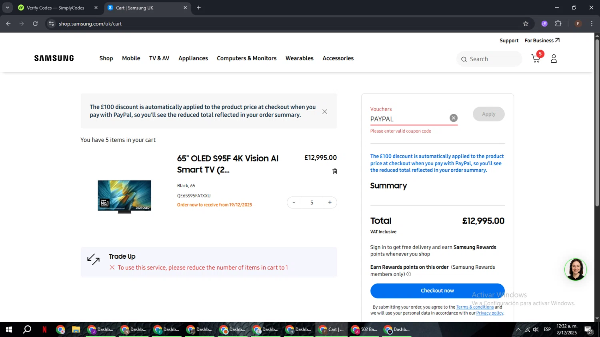The width and height of the screenshot is (600, 337).
Task: Open the Terms & conditions link
Action: pyautogui.click(x=475, y=307)
